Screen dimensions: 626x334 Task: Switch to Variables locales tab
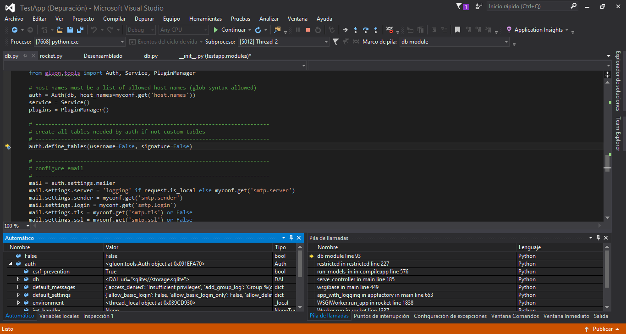click(x=59, y=316)
